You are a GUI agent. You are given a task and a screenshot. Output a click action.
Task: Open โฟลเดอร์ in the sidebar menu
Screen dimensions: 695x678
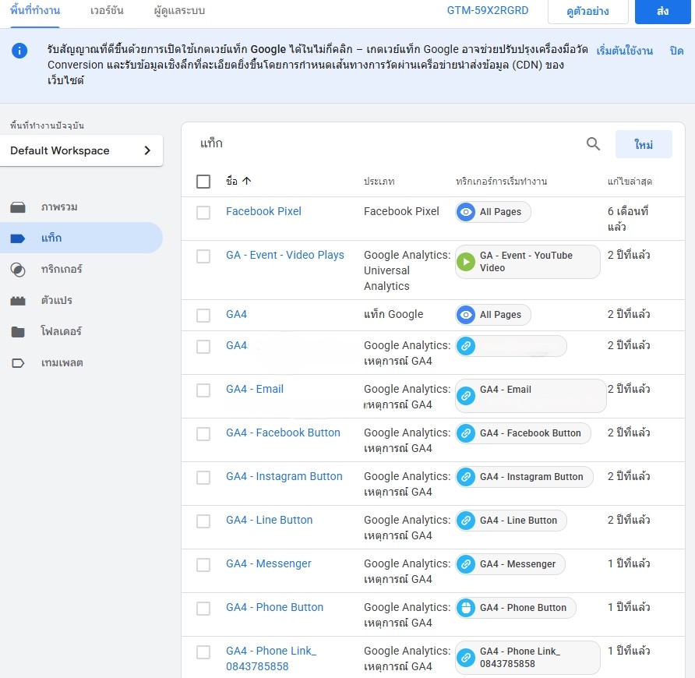(x=62, y=331)
